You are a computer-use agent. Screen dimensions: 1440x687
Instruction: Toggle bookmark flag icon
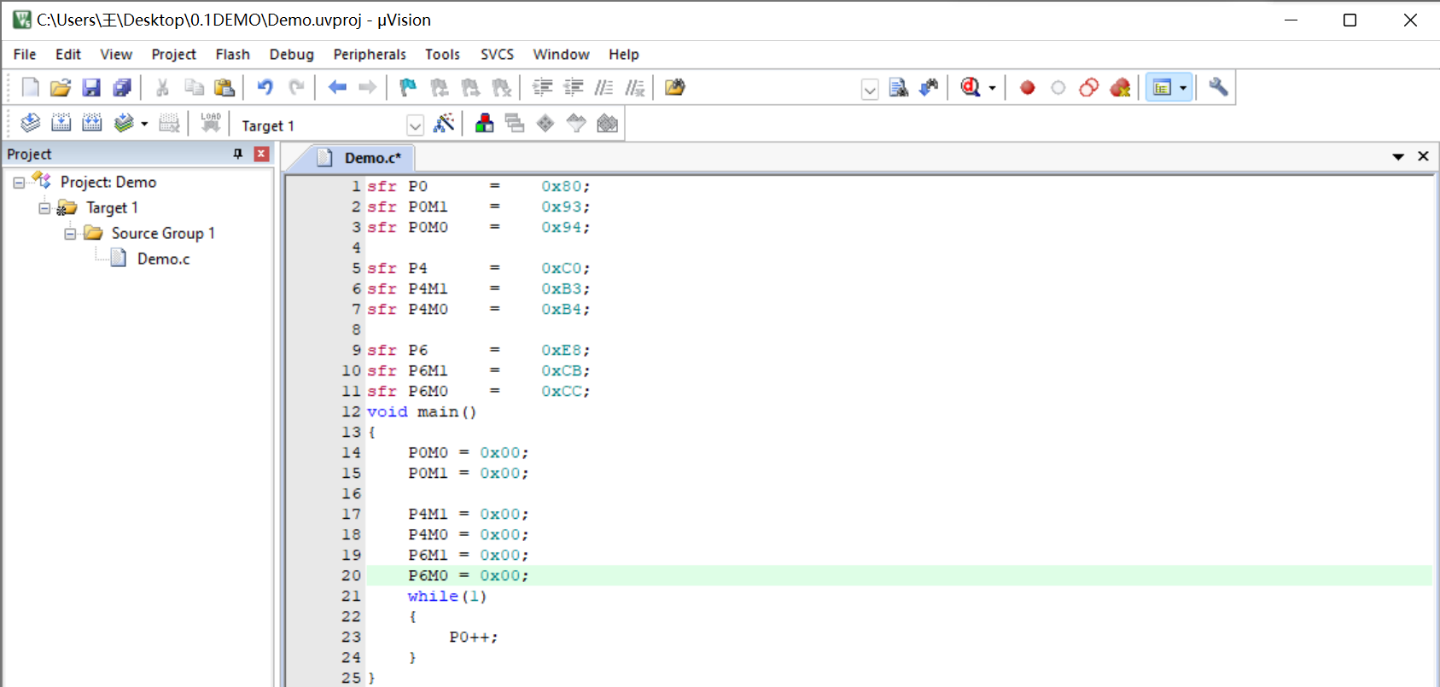(408, 87)
